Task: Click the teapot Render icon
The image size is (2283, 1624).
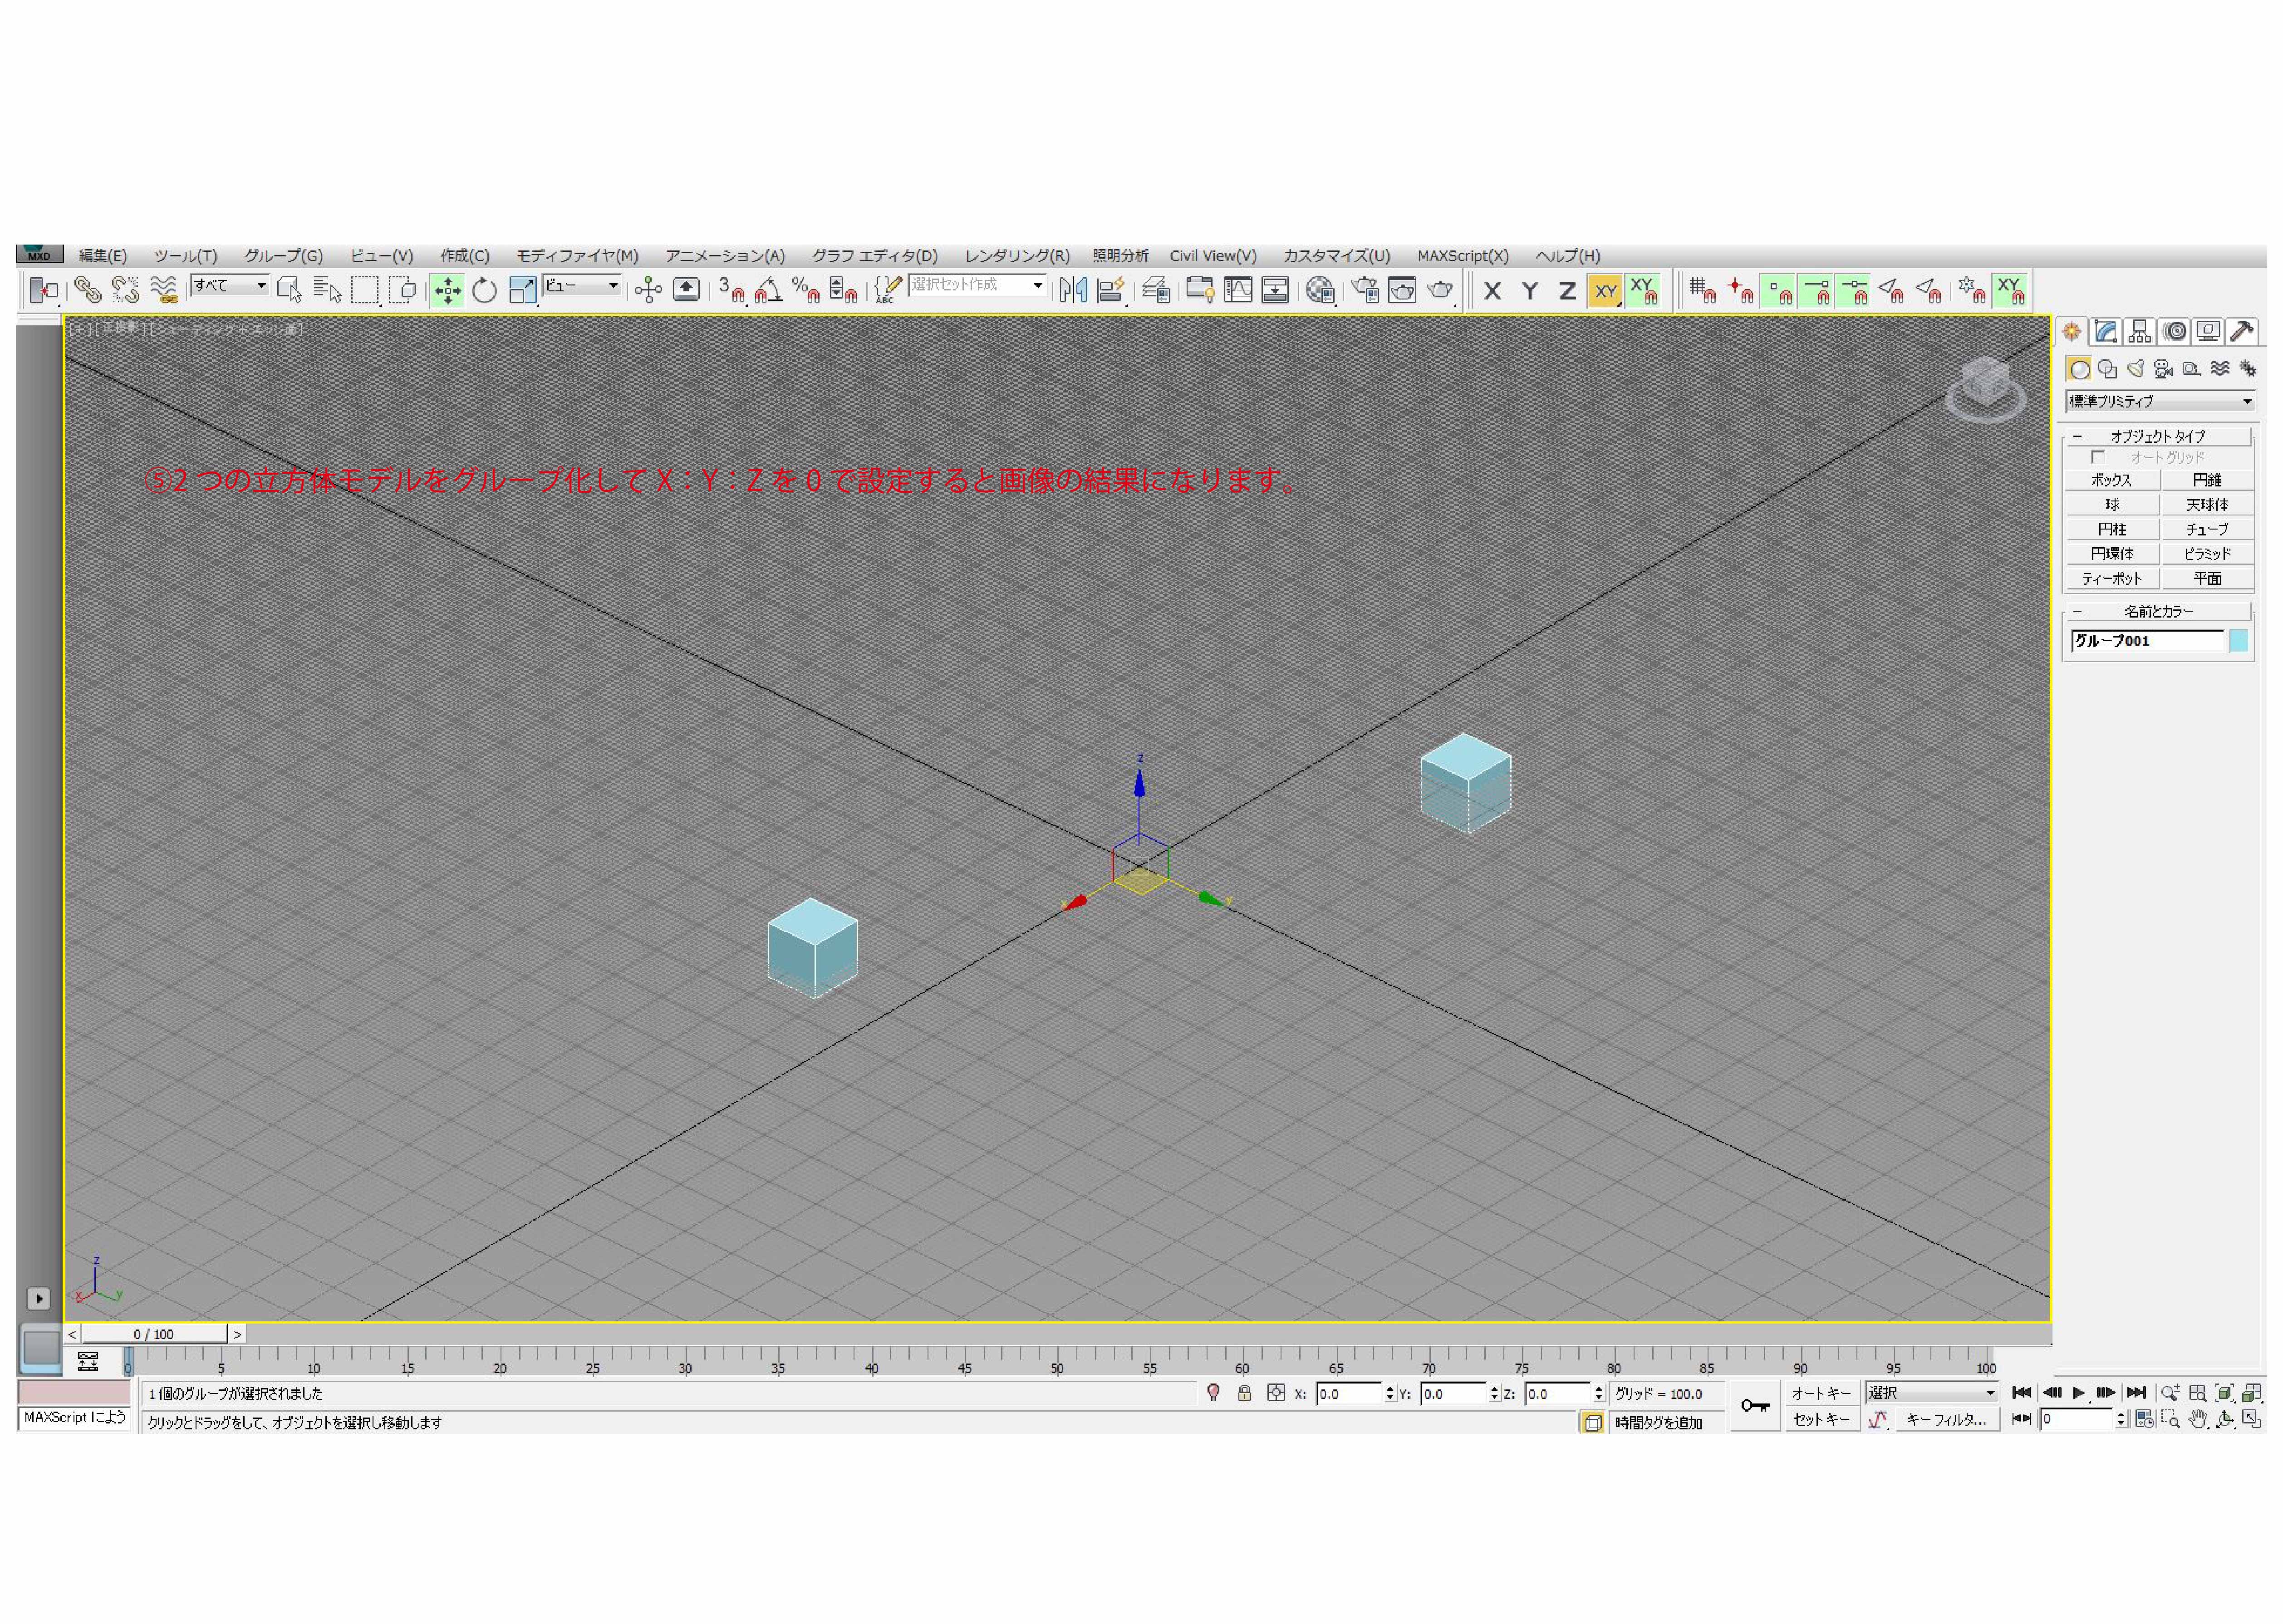Action: pos(1440,291)
